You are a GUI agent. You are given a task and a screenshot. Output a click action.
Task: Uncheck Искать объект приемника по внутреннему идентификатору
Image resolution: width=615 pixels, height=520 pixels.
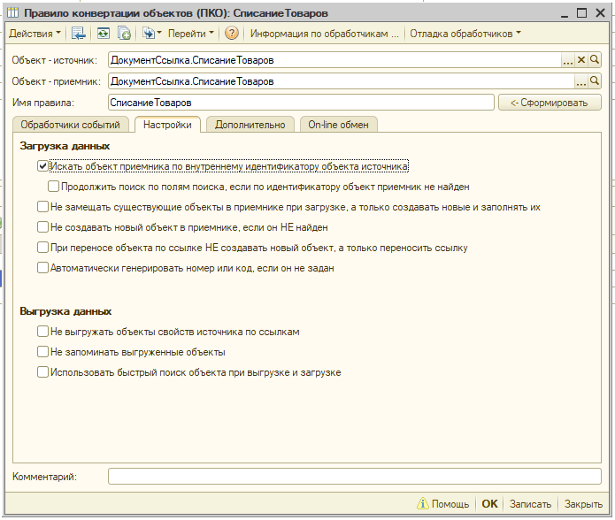[42, 166]
